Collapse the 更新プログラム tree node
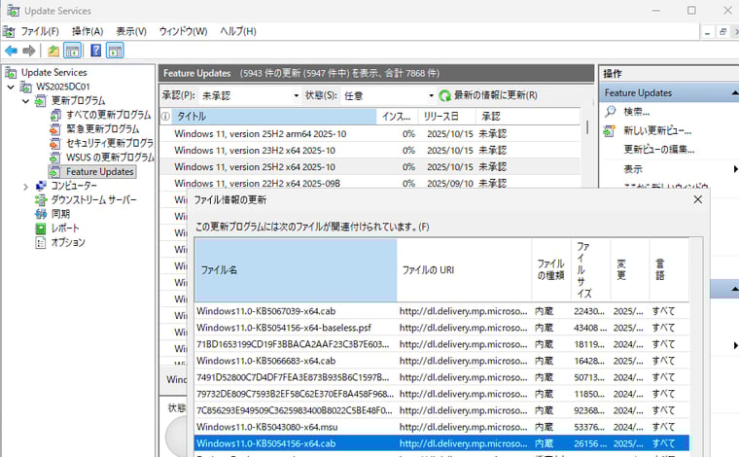This screenshot has height=457, width=739. click(25, 101)
